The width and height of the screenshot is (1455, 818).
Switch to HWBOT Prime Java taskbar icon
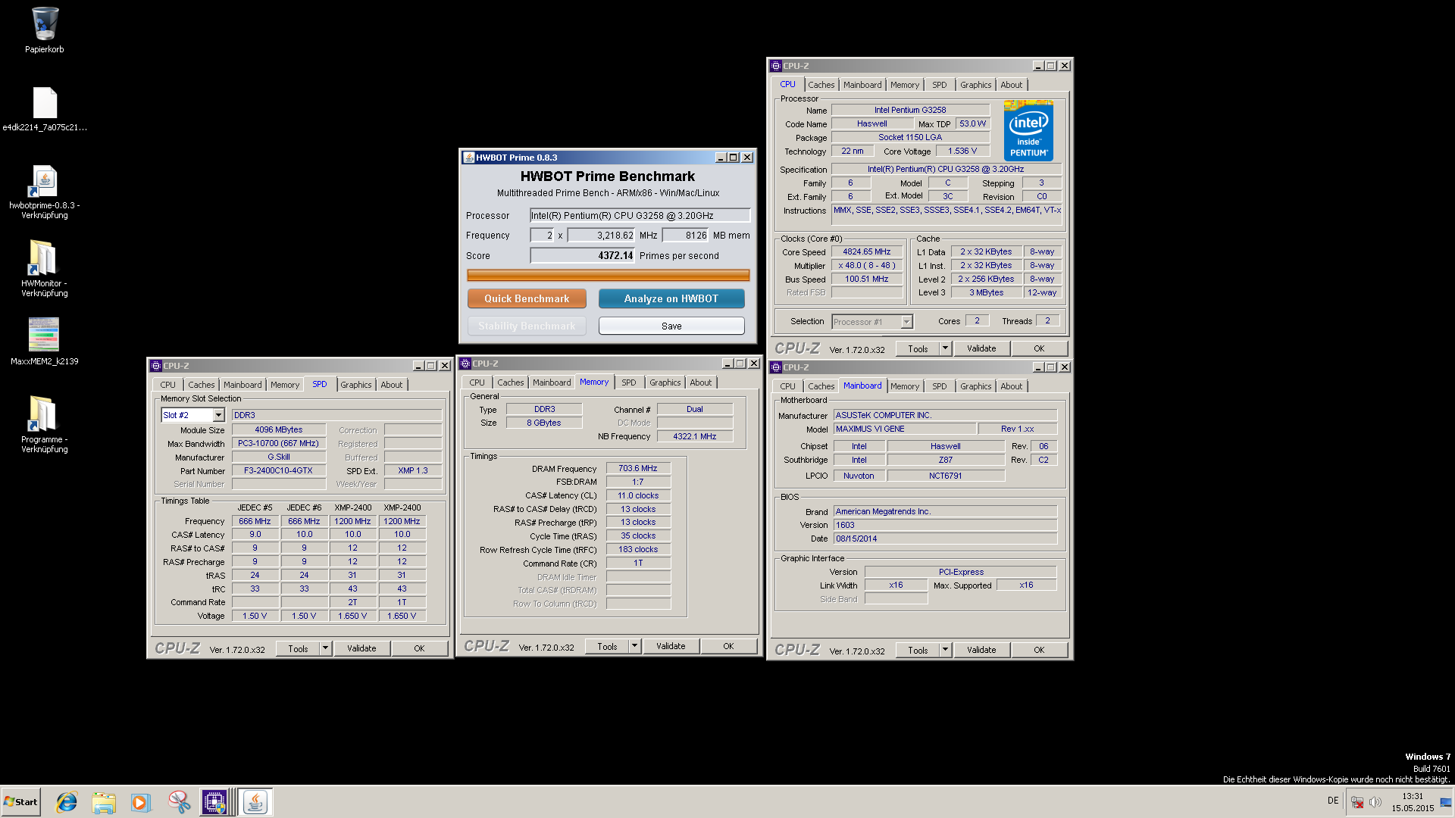[x=256, y=802]
